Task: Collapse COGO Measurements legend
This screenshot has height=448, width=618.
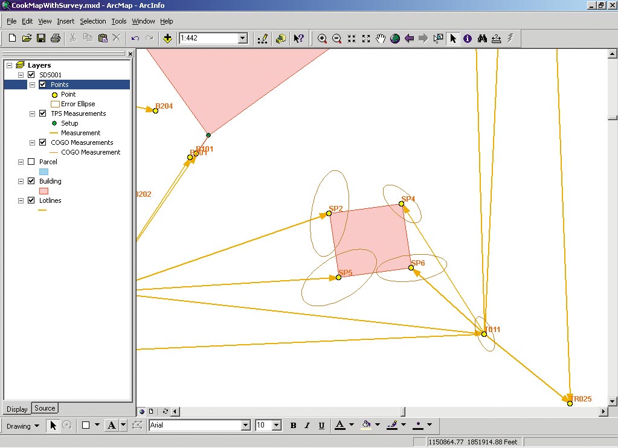Action: point(32,142)
